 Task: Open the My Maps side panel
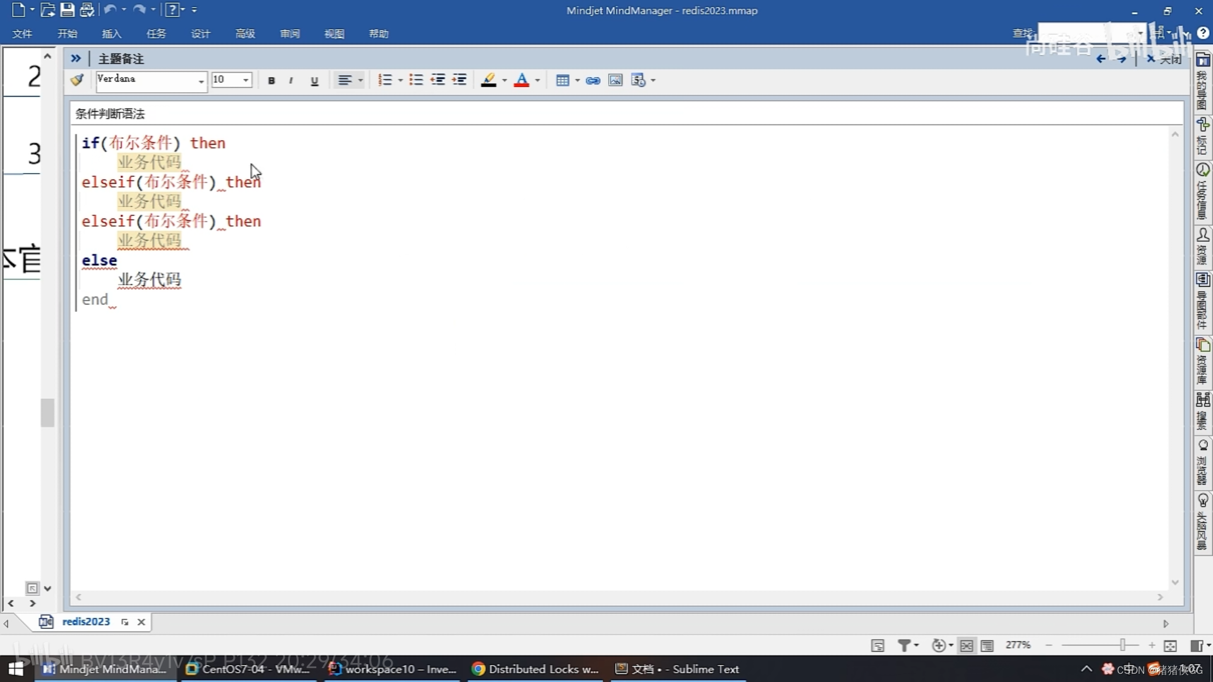tap(1203, 81)
